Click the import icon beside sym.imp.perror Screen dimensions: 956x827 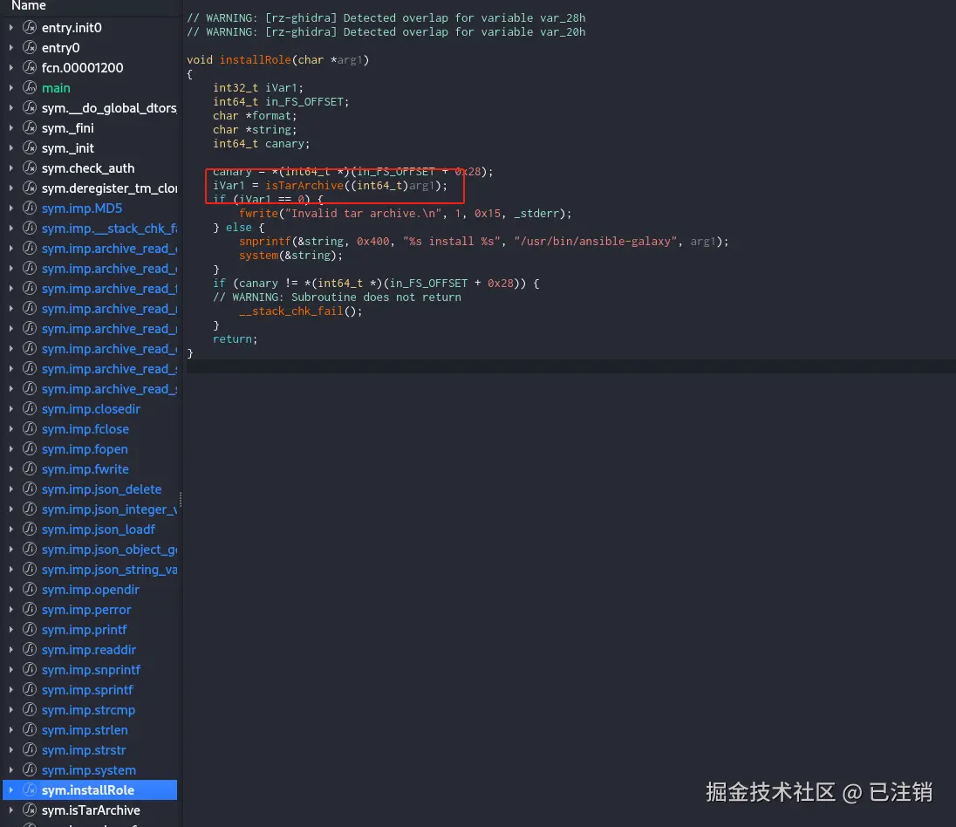click(x=30, y=610)
